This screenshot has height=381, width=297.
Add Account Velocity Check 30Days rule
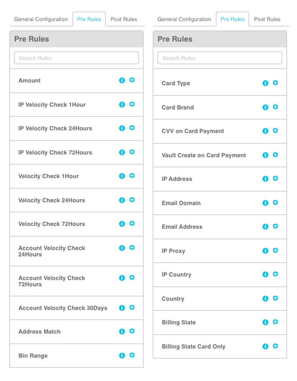point(132,307)
